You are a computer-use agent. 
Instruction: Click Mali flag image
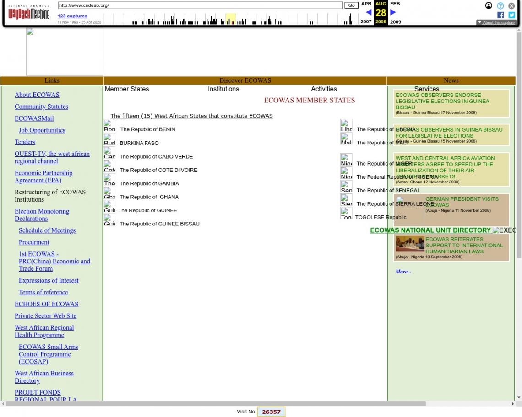pyautogui.click(x=346, y=139)
